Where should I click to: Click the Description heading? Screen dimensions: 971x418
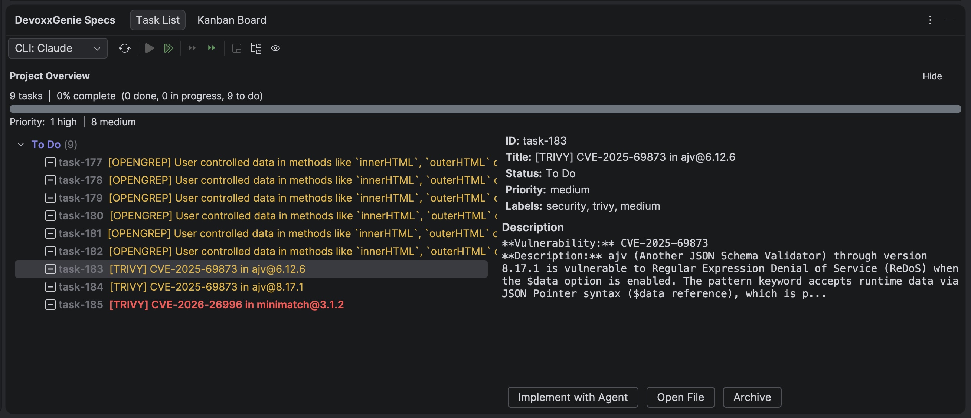click(x=533, y=227)
